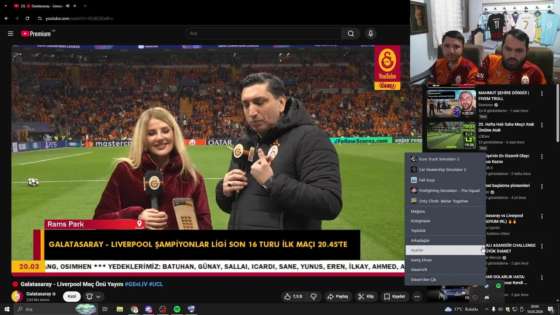Open MAHMUT ŞEHİRE DÖNDÜ video title

(504, 96)
